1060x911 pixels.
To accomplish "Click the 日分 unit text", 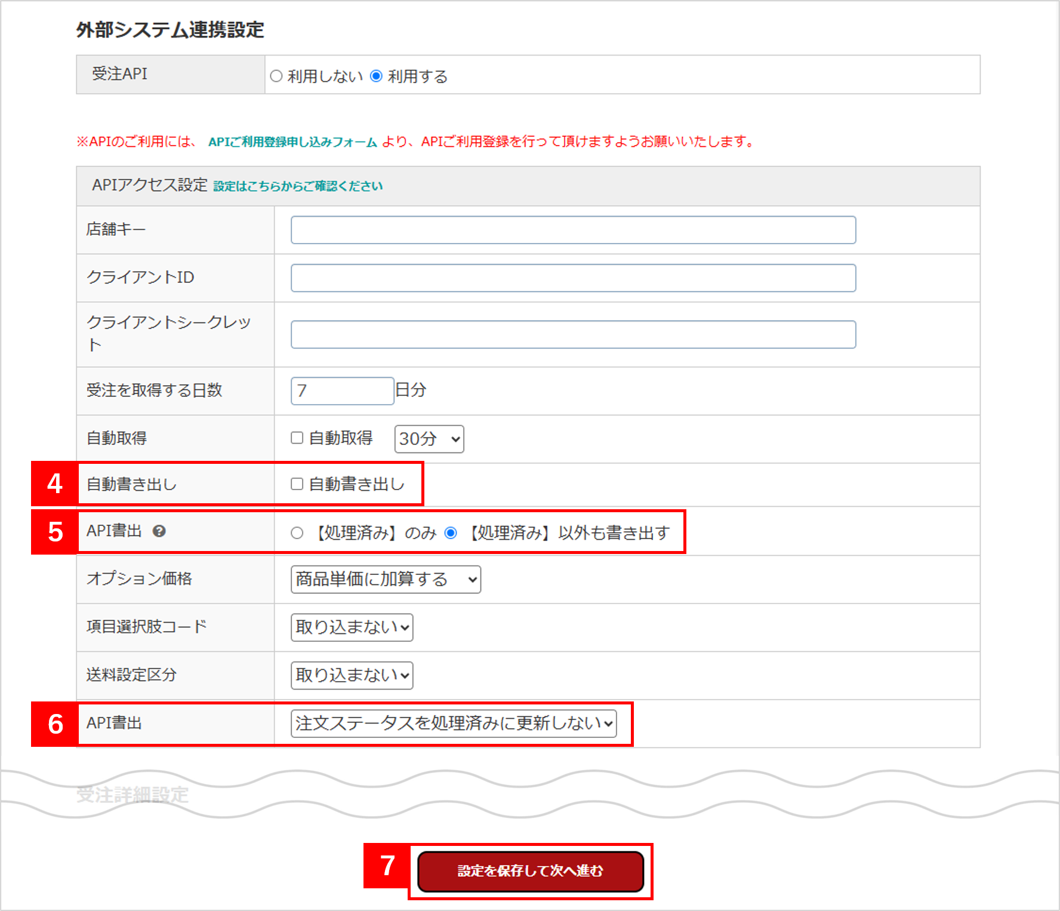I will click(411, 390).
